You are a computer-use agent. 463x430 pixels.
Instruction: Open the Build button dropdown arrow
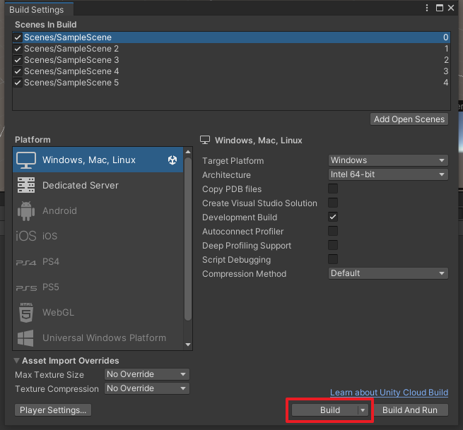click(x=363, y=410)
